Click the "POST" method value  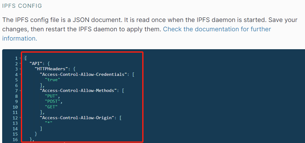click(x=53, y=102)
